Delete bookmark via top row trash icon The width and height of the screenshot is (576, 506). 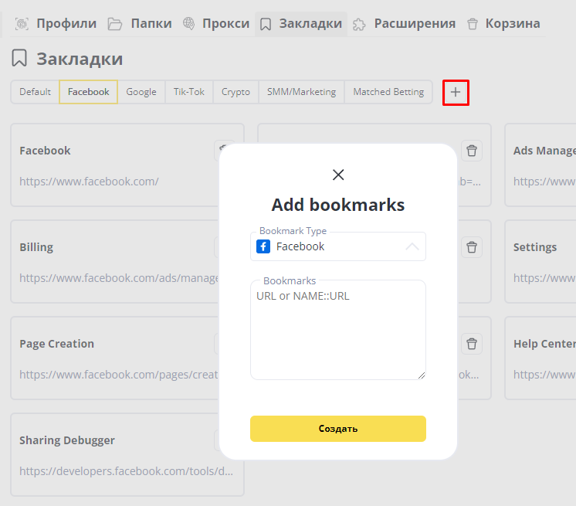(x=472, y=151)
